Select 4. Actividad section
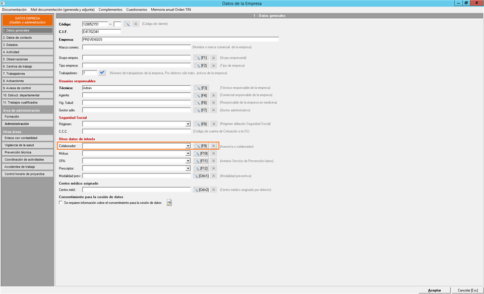Viewport: 484px width, 294px height. tap(27, 52)
